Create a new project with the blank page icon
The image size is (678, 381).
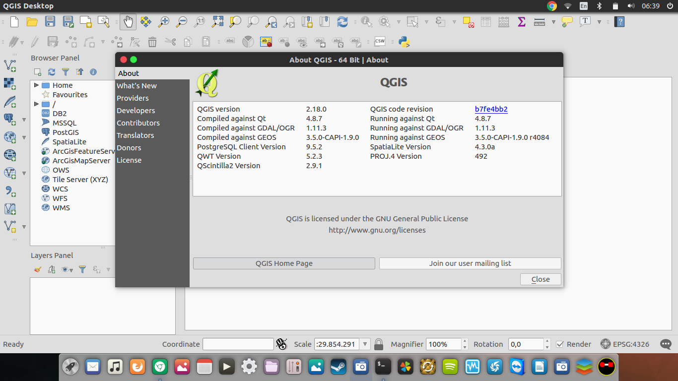click(x=14, y=22)
